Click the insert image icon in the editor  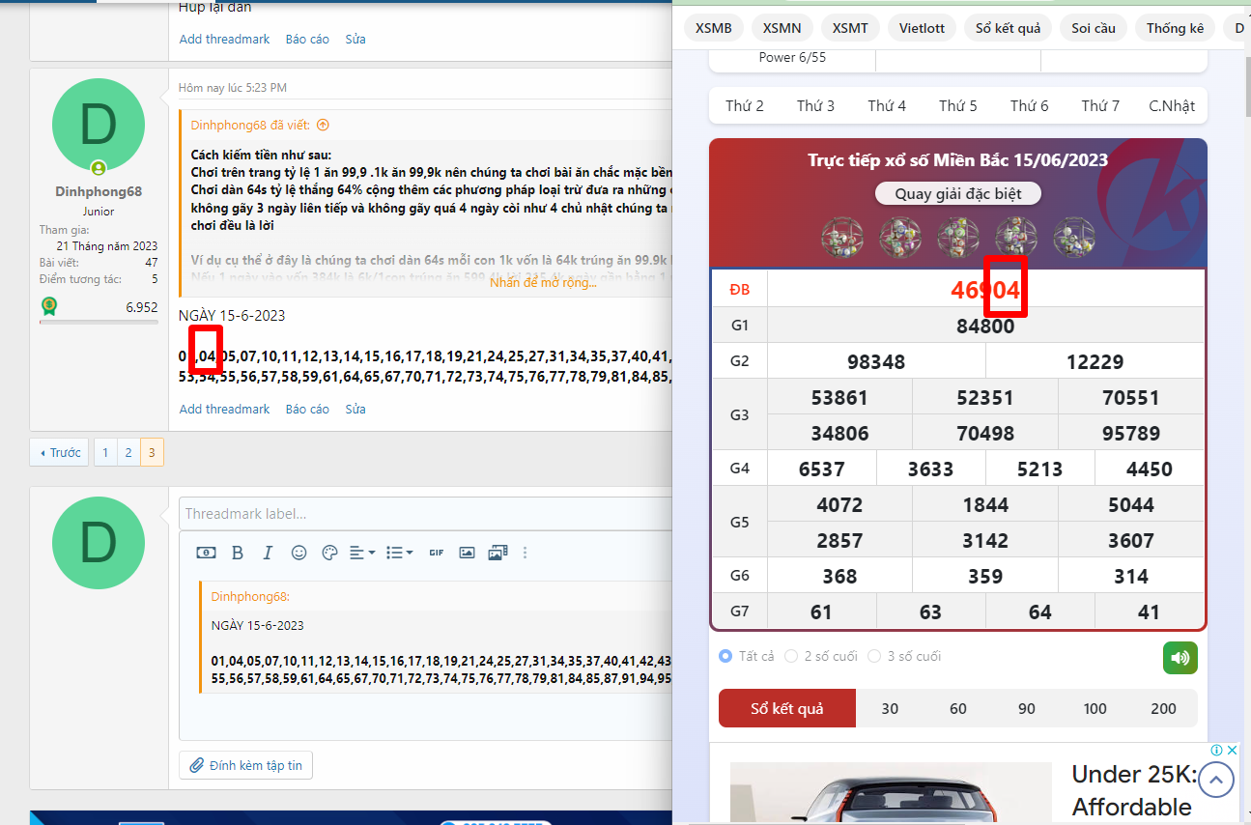click(467, 553)
